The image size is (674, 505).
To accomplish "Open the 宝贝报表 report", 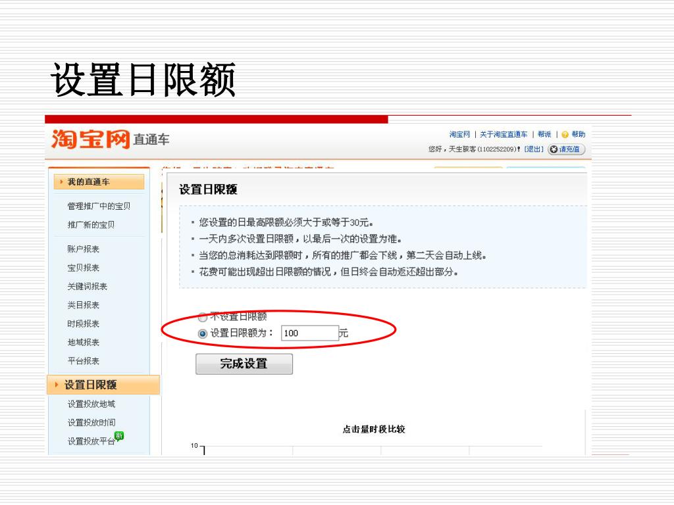I will click(x=83, y=268).
